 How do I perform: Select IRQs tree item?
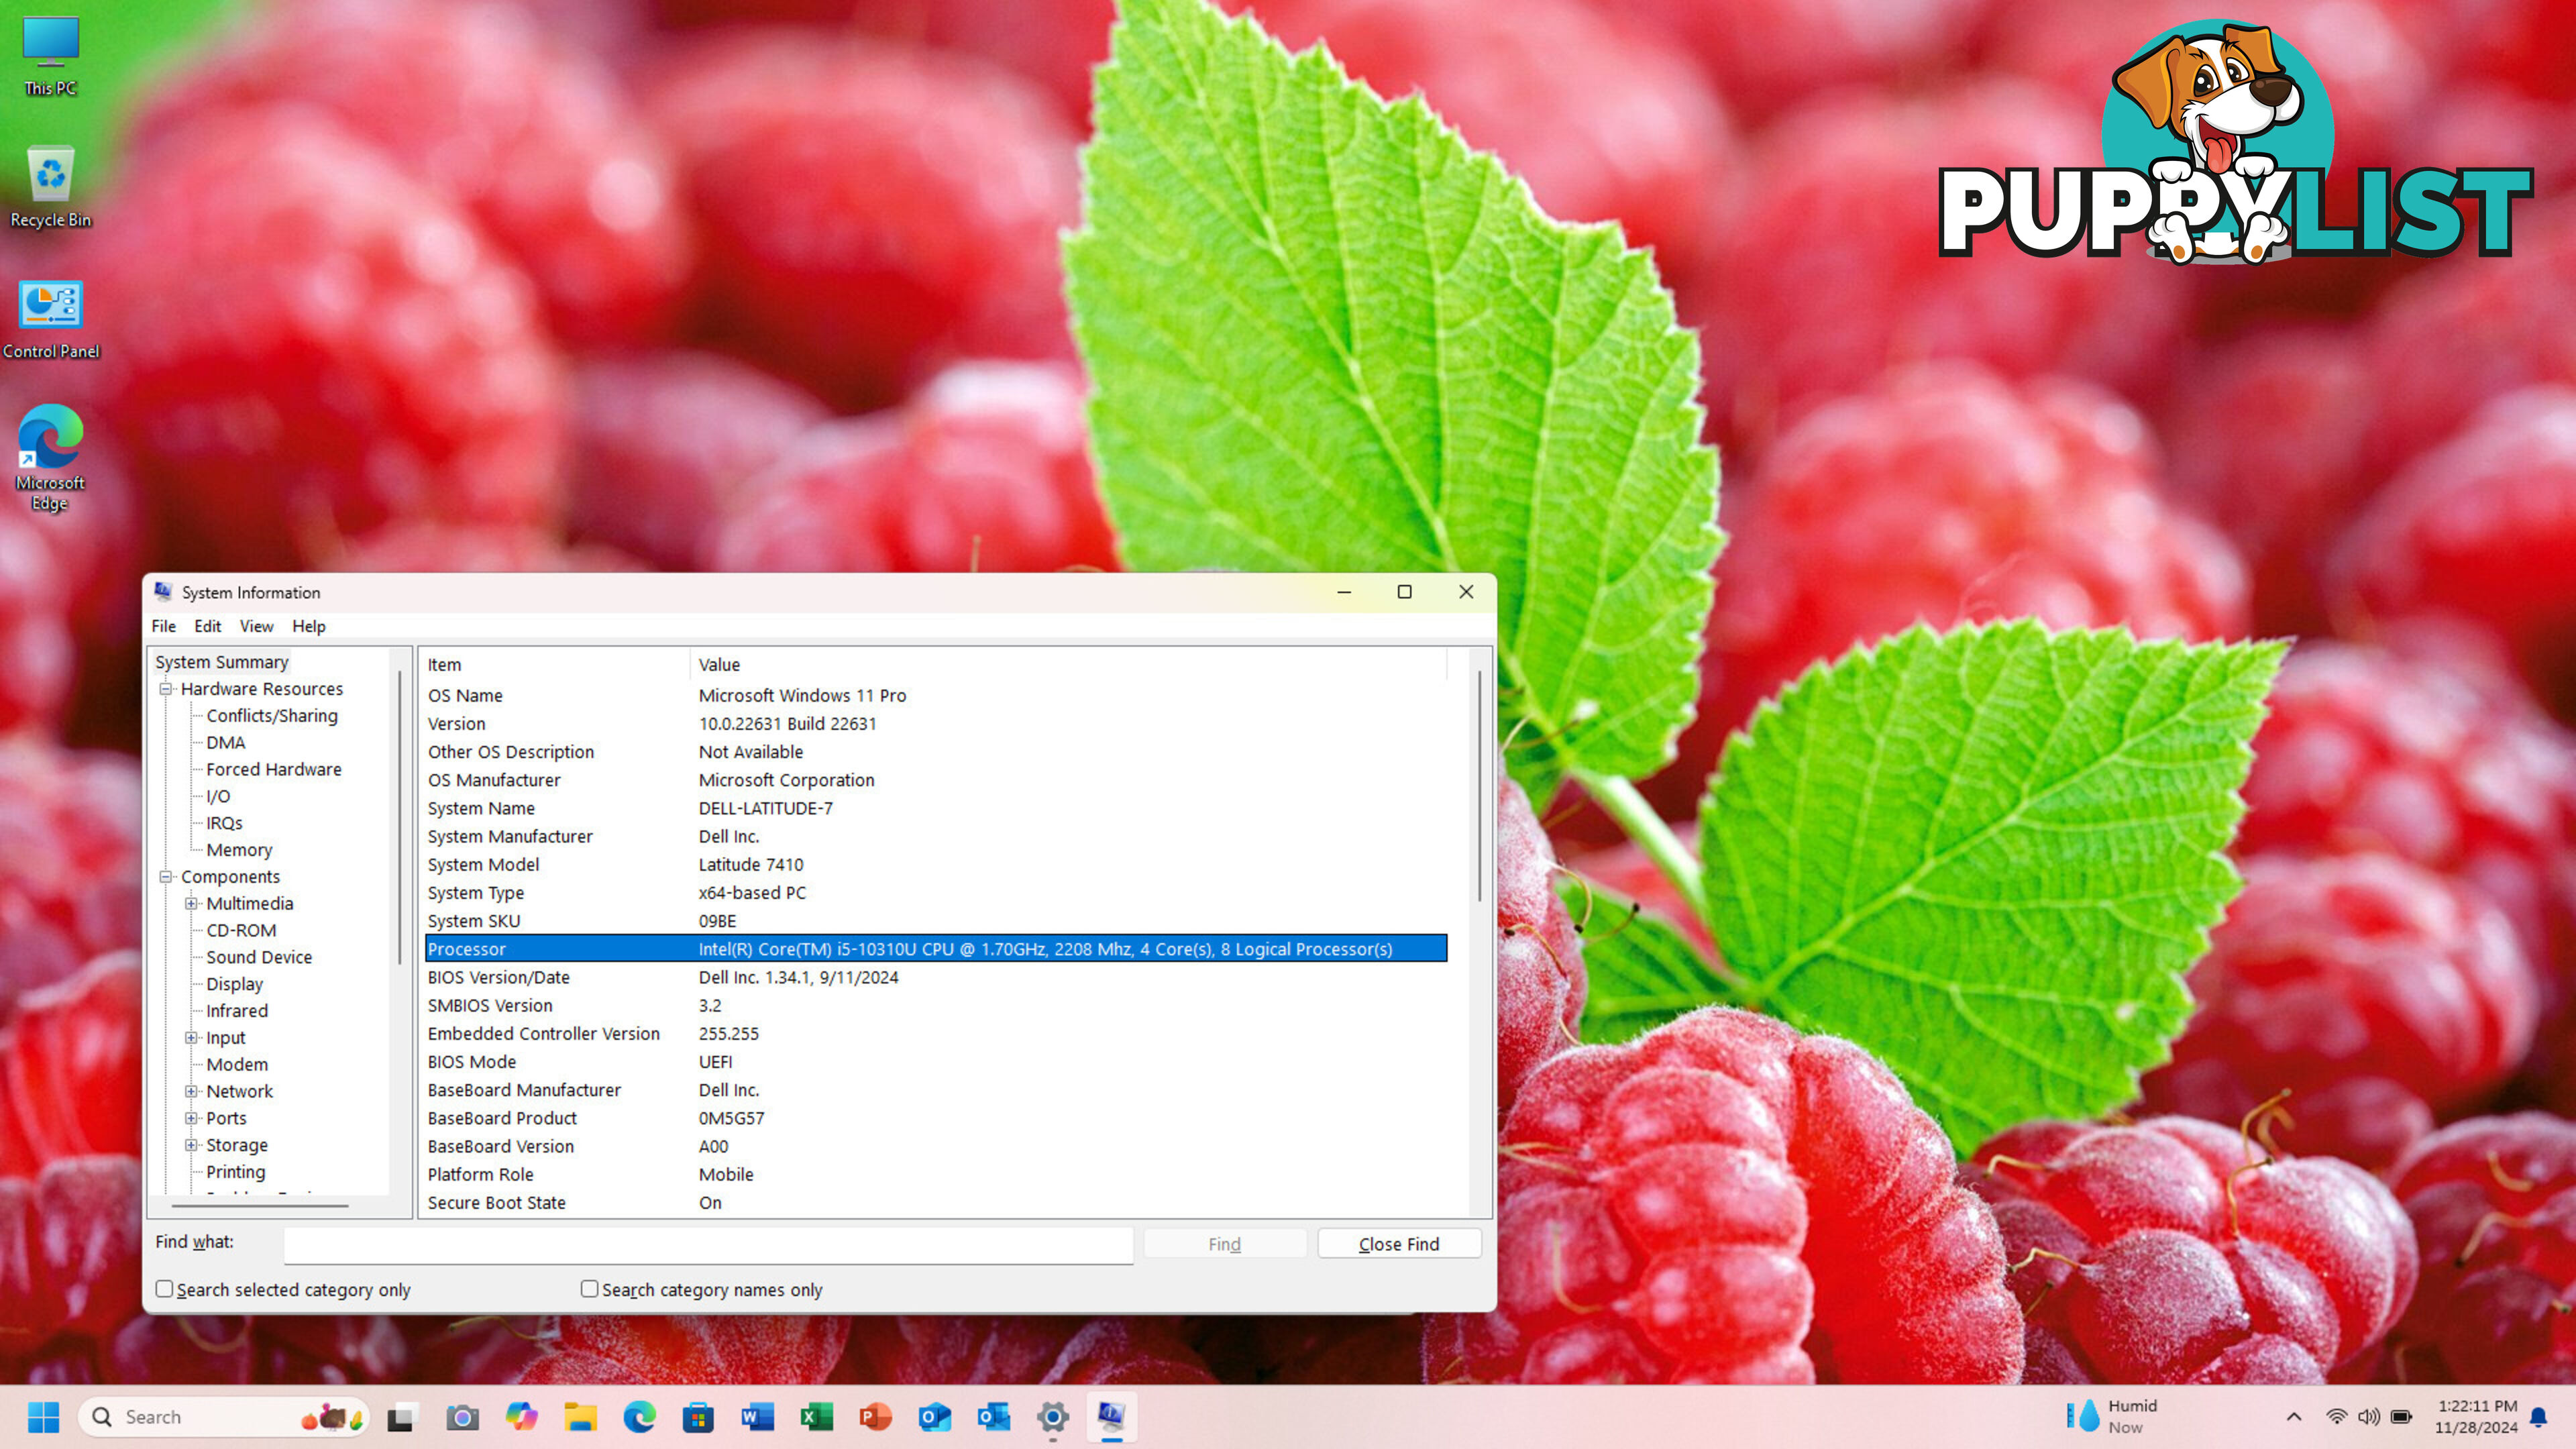click(x=224, y=823)
